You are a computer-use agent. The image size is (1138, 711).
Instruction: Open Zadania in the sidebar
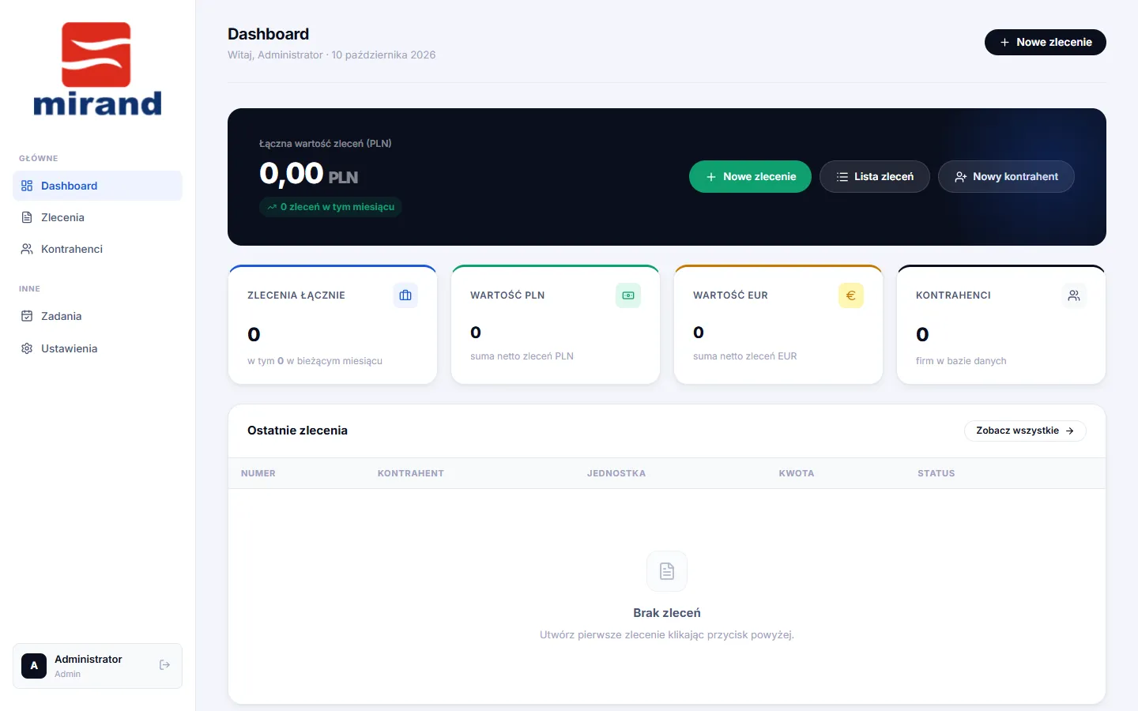97,316
